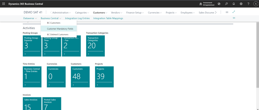This screenshot has height=110, width=259.
Task: Collapse the Business Central dropdown
Action: [51, 18]
